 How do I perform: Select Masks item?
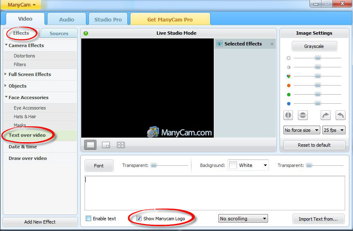(x=40, y=125)
